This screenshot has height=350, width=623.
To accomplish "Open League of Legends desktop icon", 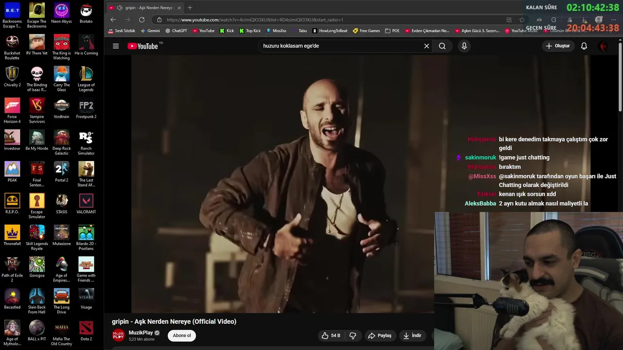I will tap(86, 79).
